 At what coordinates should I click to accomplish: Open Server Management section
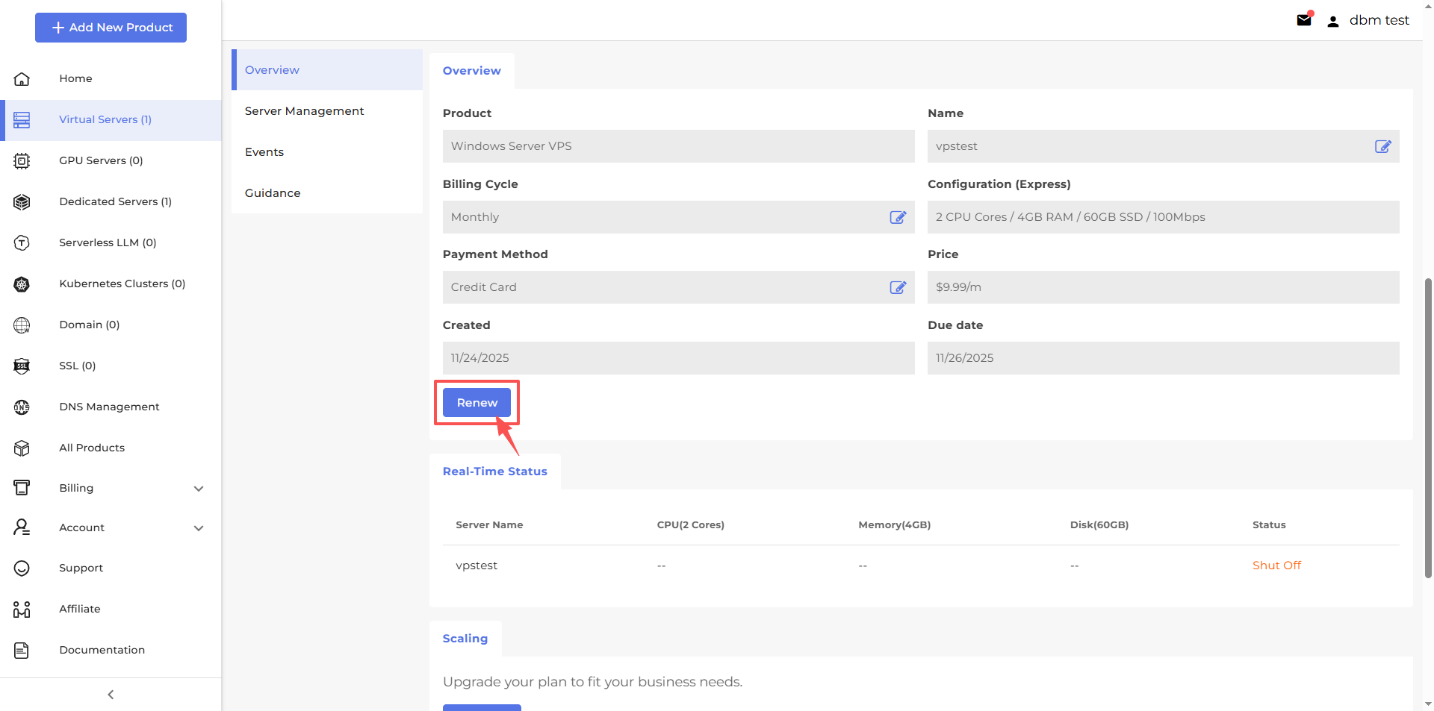327,110
